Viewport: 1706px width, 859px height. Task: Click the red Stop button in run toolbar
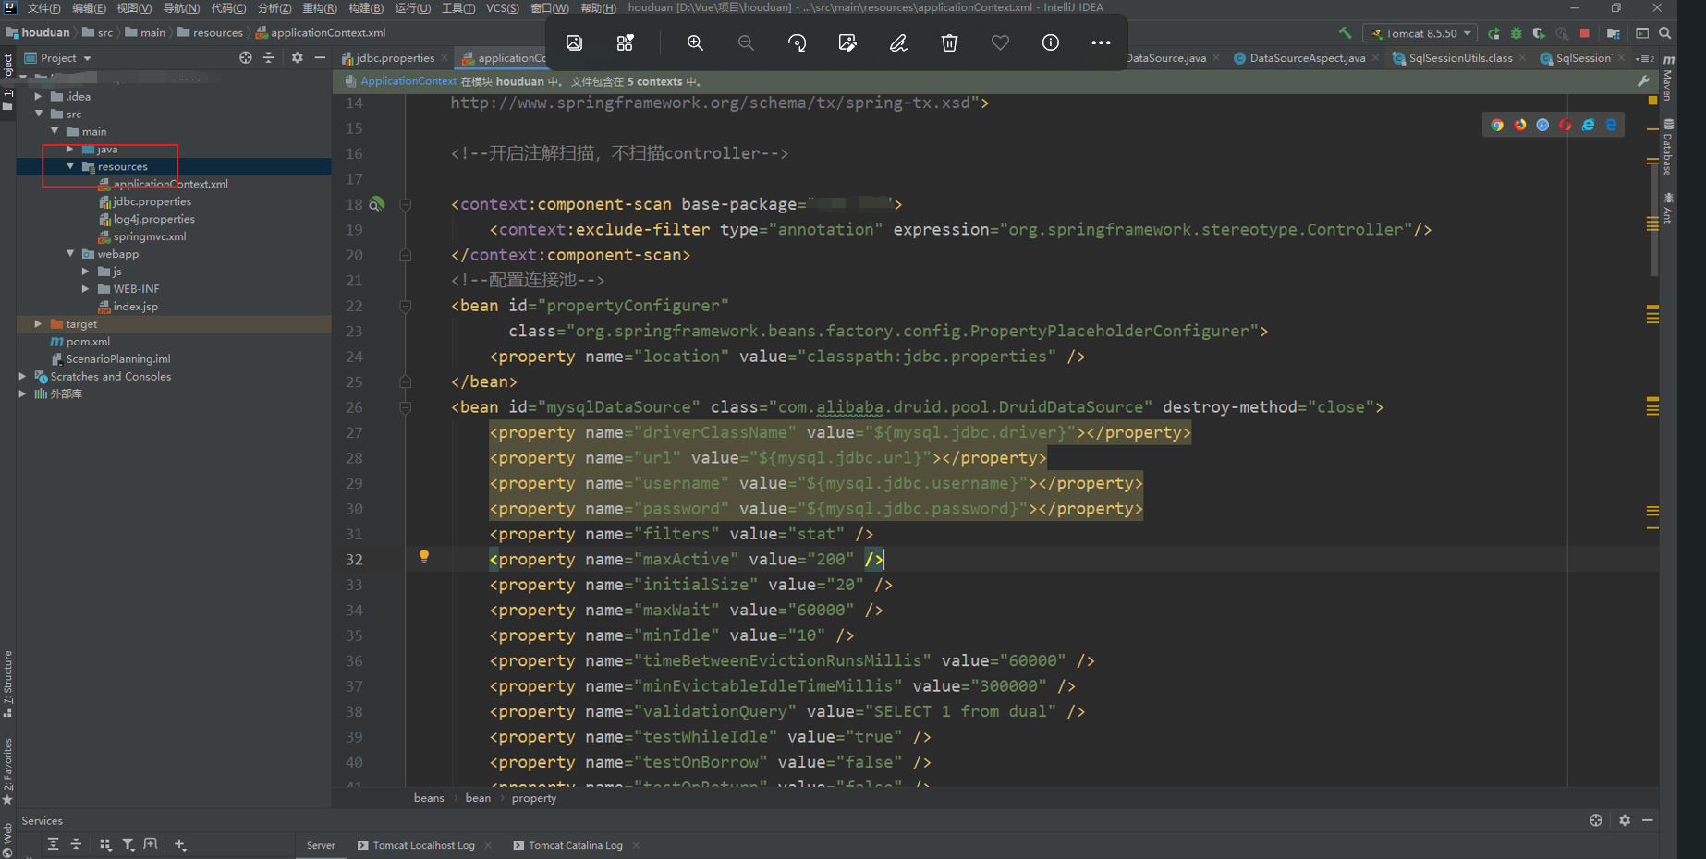(1584, 33)
